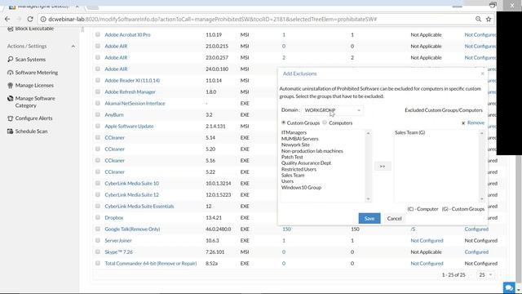Open Software Metering in sidebar
The image size is (522, 294).
tap(37, 73)
